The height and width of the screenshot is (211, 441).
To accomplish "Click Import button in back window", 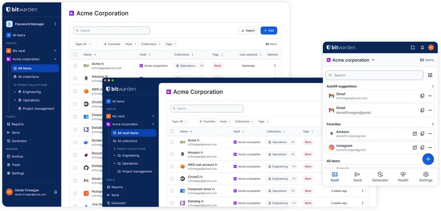I will pyautogui.click(x=248, y=30).
